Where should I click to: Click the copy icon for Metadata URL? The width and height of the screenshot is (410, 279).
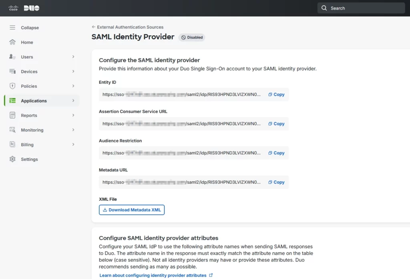270,182
